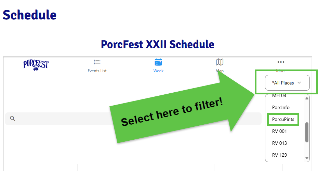This screenshot has width=318, height=171.
Task: Switch to the Events List tab label
Action: pyautogui.click(x=97, y=71)
